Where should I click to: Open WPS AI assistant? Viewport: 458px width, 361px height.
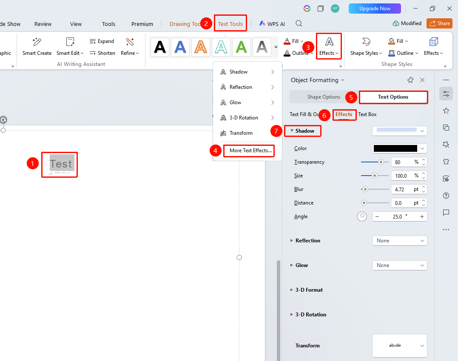(x=272, y=24)
